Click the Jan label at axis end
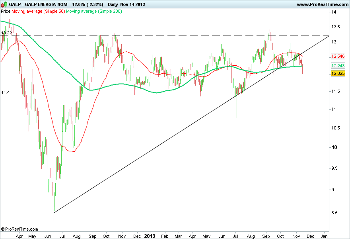 tap(324, 236)
